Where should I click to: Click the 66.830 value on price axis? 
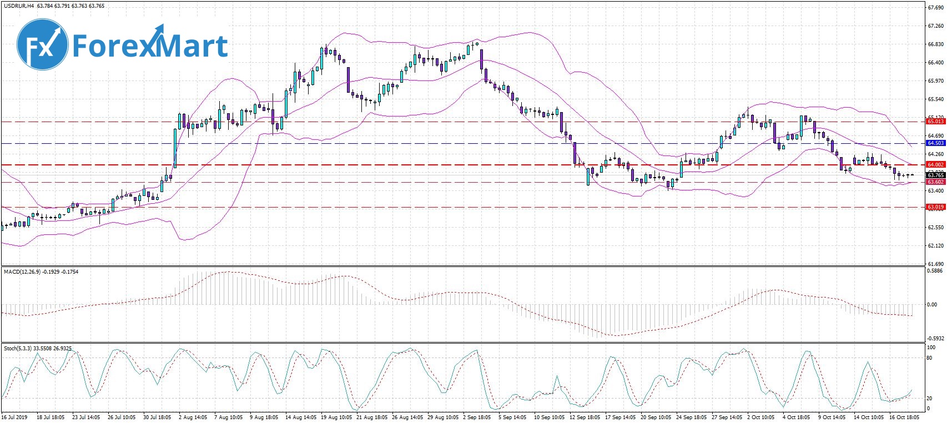(x=936, y=44)
